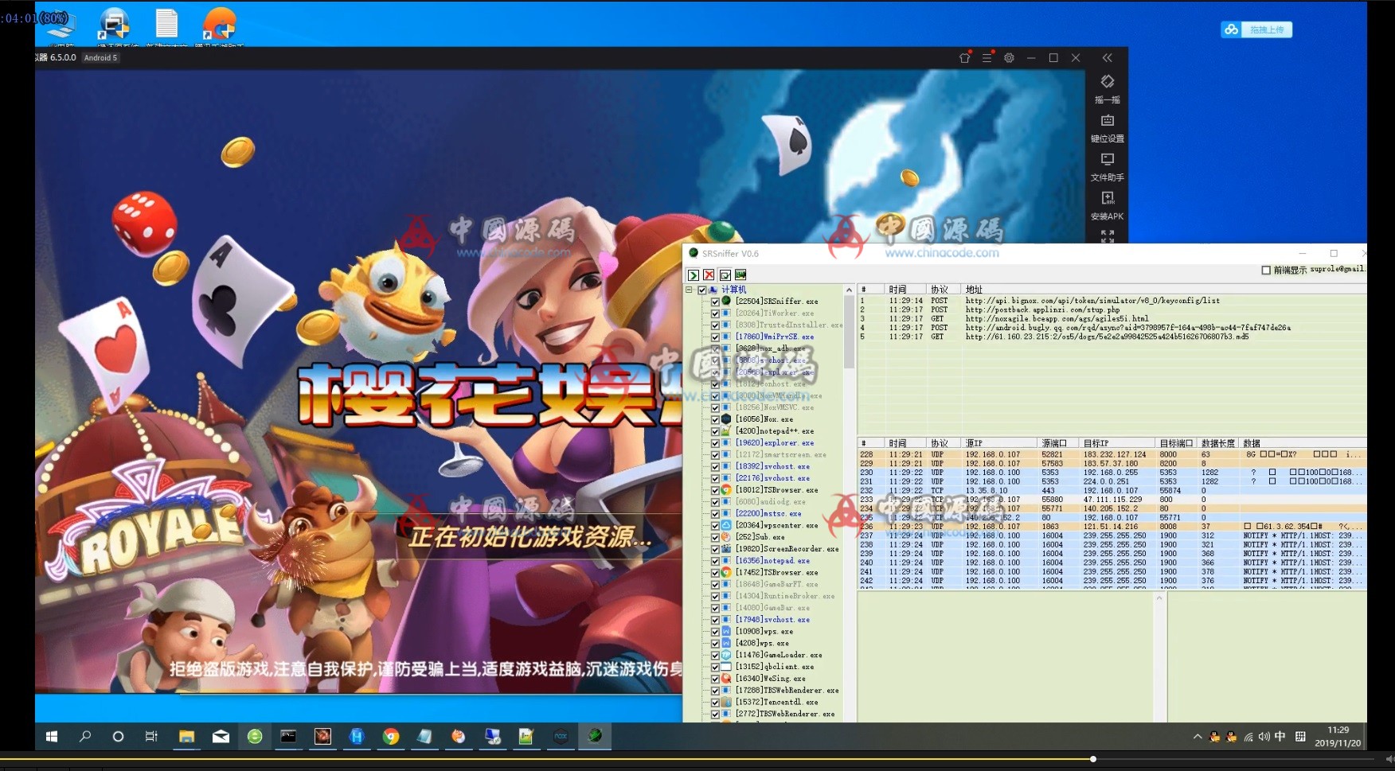The height and width of the screenshot is (771, 1395).
Task: Switch to Chrome on the taskbar
Action: pos(390,737)
